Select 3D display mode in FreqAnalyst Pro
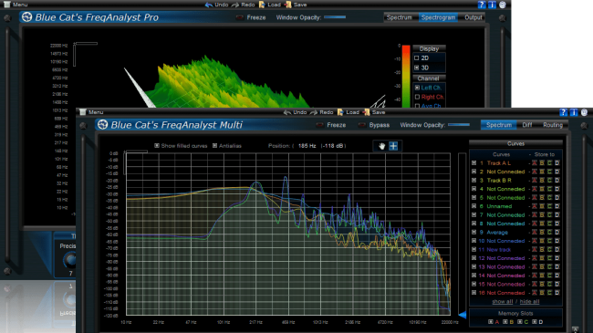Viewport: 593px width, 333px height. 417,68
